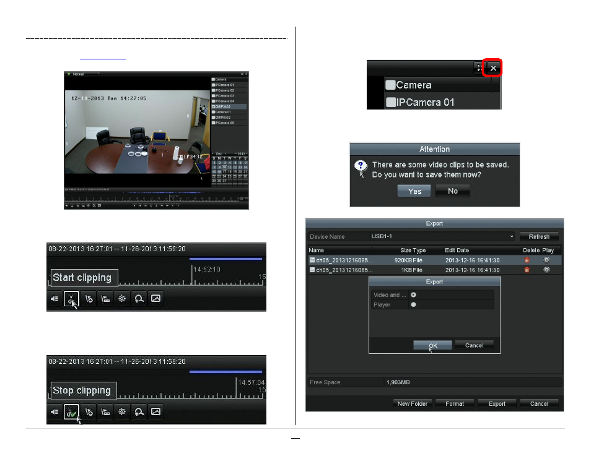Screen dimensions: 591x456
Task: Click the full-screen icon left of the X
Action: pyautogui.click(x=479, y=68)
